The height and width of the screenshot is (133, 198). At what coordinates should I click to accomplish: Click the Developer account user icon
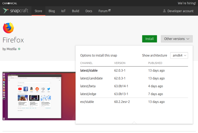164,11
